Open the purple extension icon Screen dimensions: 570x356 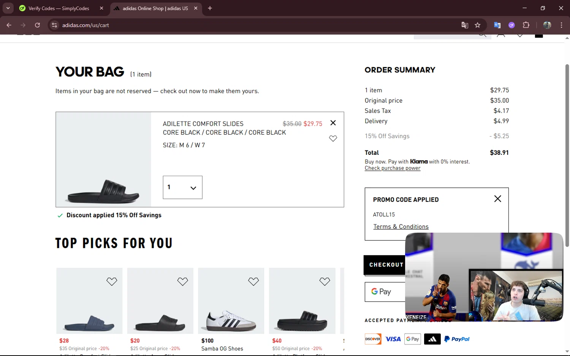click(511, 25)
